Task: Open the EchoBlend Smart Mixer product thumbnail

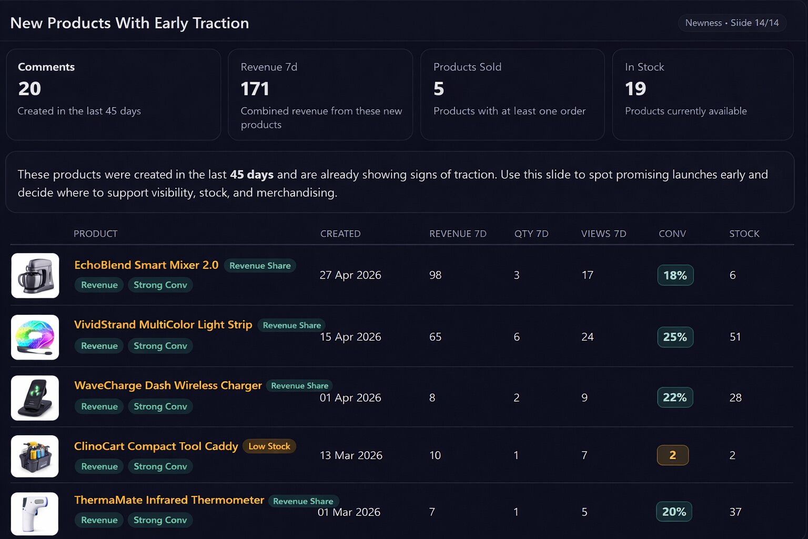Action: coord(35,275)
